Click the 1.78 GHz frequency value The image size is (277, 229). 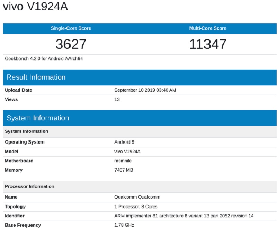124,225
